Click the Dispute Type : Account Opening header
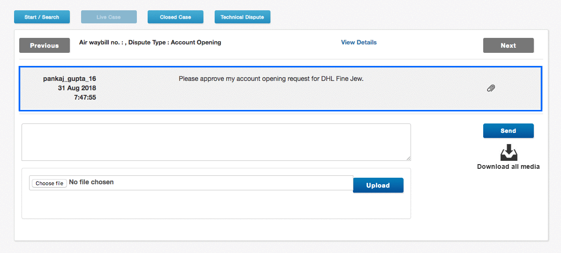The height and width of the screenshot is (253, 561). click(150, 43)
